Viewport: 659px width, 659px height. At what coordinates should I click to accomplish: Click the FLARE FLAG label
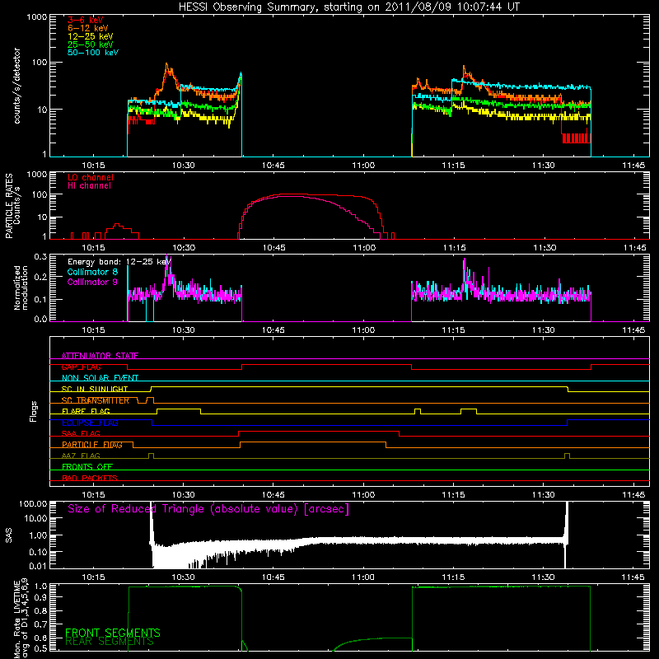[x=86, y=411]
